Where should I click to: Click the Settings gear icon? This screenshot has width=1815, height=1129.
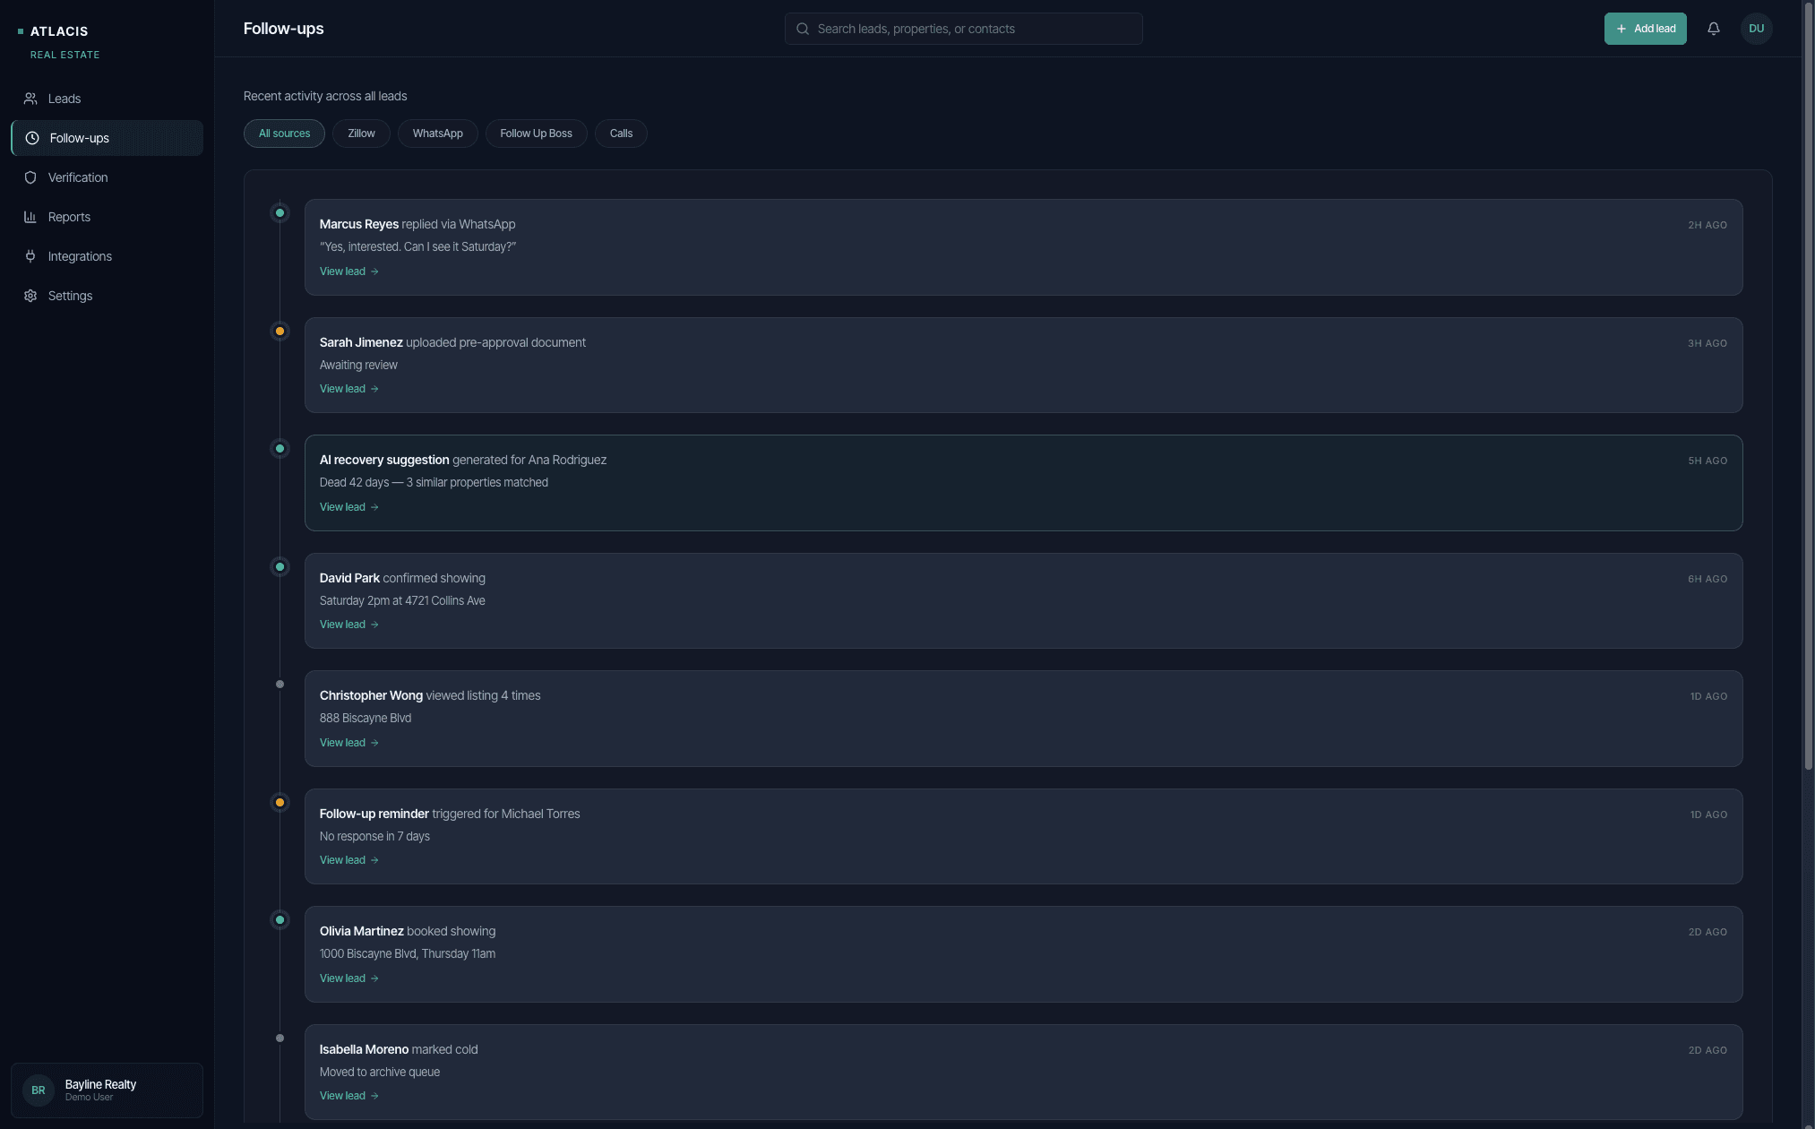pyautogui.click(x=30, y=296)
